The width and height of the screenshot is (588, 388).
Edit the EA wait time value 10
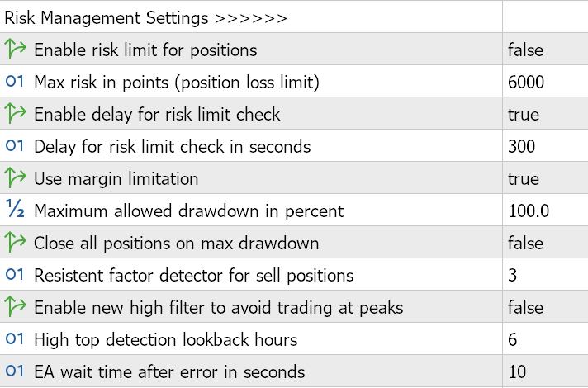point(518,371)
